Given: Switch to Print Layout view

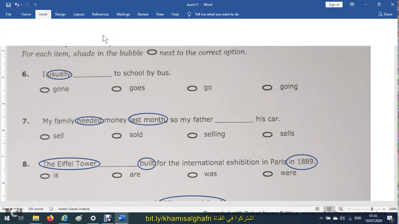Looking at the screenshot, I should [x=329, y=209].
